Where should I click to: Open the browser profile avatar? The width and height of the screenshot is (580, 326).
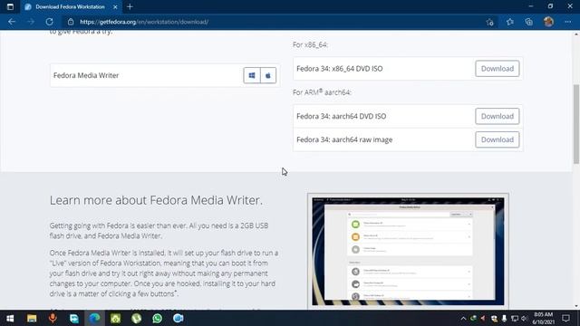[548, 22]
